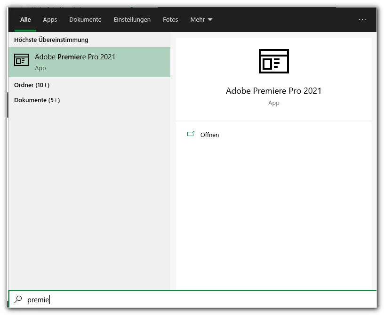Click the Höchste Übereinstimmung heading
Image resolution: width=384 pixels, height=315 pixels.
(x=51, y=40)
